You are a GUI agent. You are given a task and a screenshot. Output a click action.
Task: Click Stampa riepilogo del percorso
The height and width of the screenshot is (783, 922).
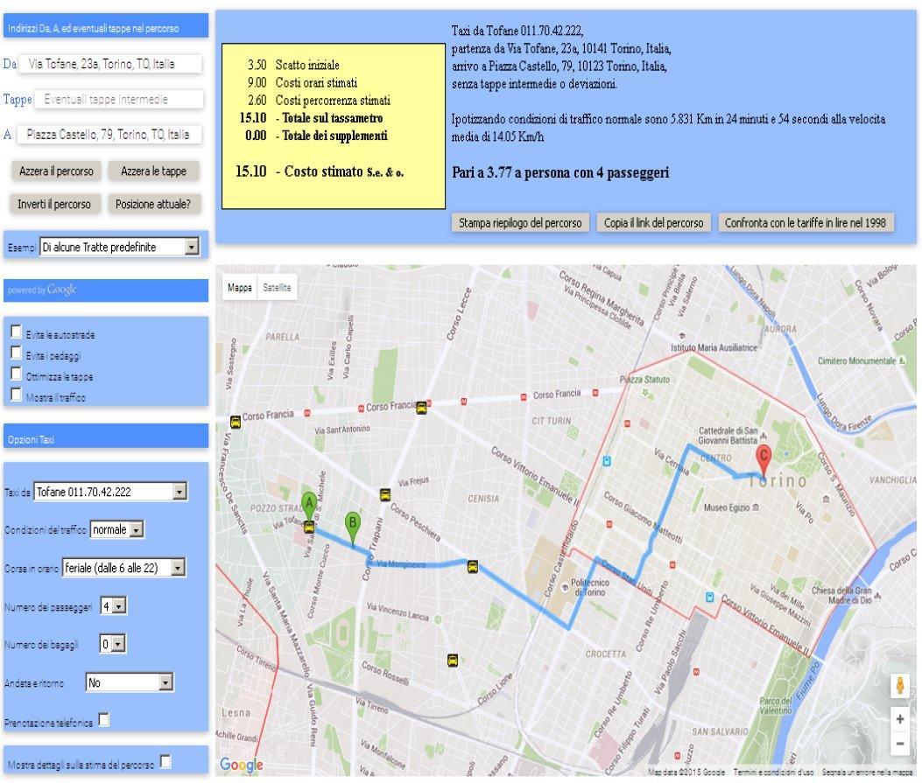point(520,223)
